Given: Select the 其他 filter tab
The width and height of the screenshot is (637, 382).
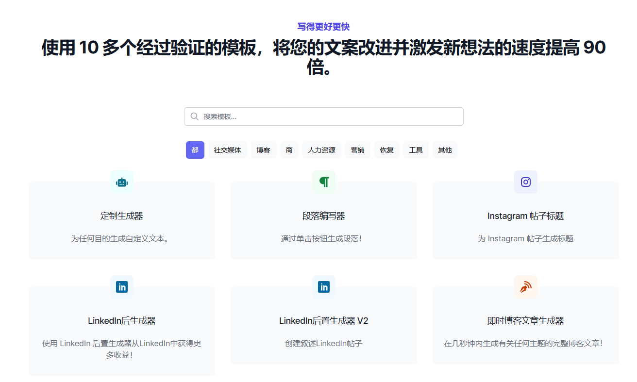Looking at the screenshot, I should (x=445, y=150).
